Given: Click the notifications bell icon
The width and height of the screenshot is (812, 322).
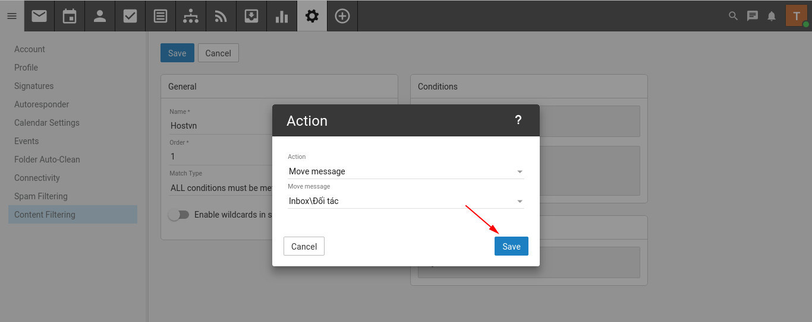Looking at the screenshot, I should [x=772, y=16].
